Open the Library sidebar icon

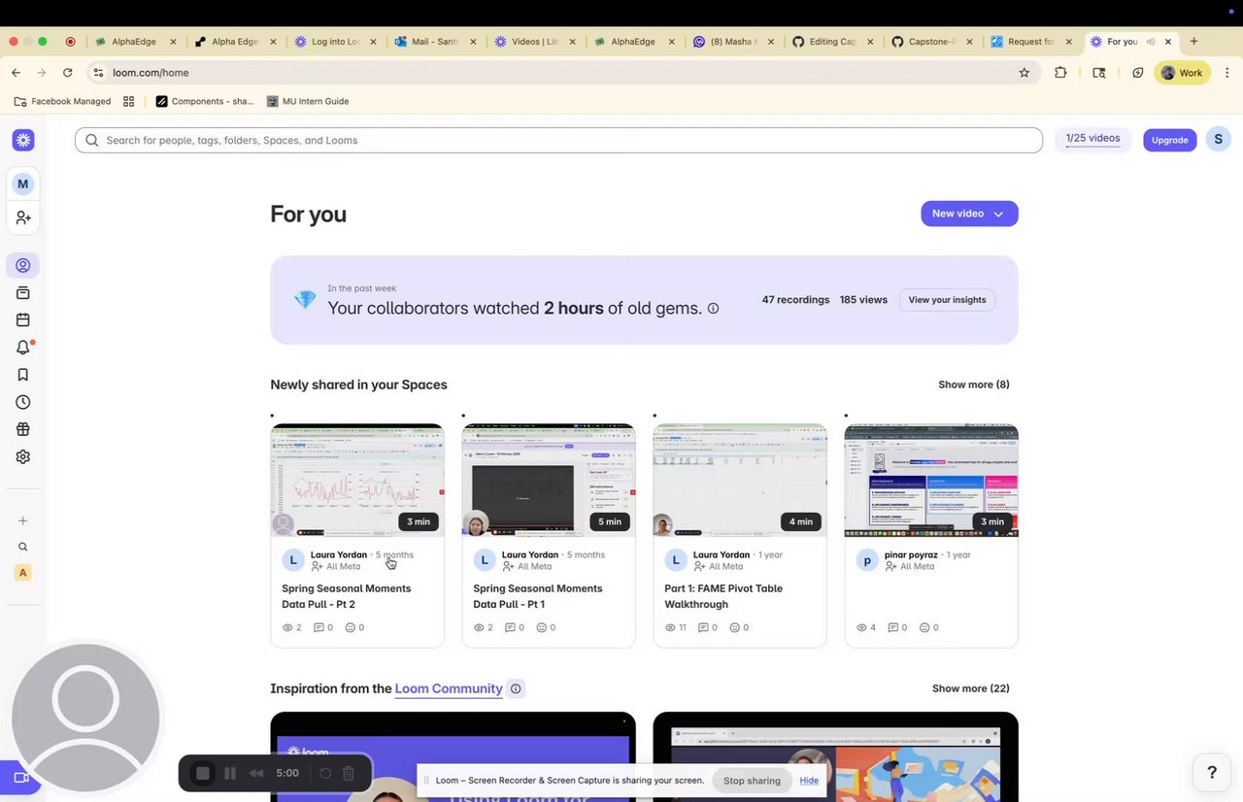pyautogui.click(x=23, y=293)
